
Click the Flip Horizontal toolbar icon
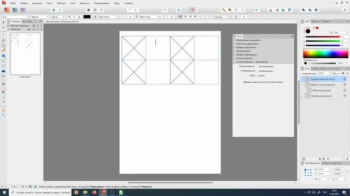pos(270,10)
